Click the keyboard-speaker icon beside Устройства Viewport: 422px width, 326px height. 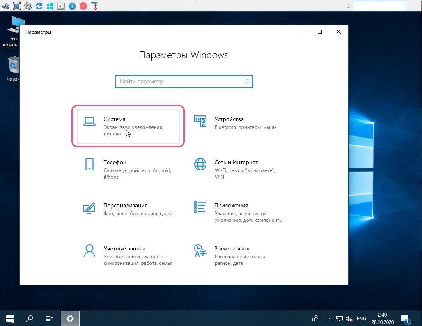tap(200, 121)
